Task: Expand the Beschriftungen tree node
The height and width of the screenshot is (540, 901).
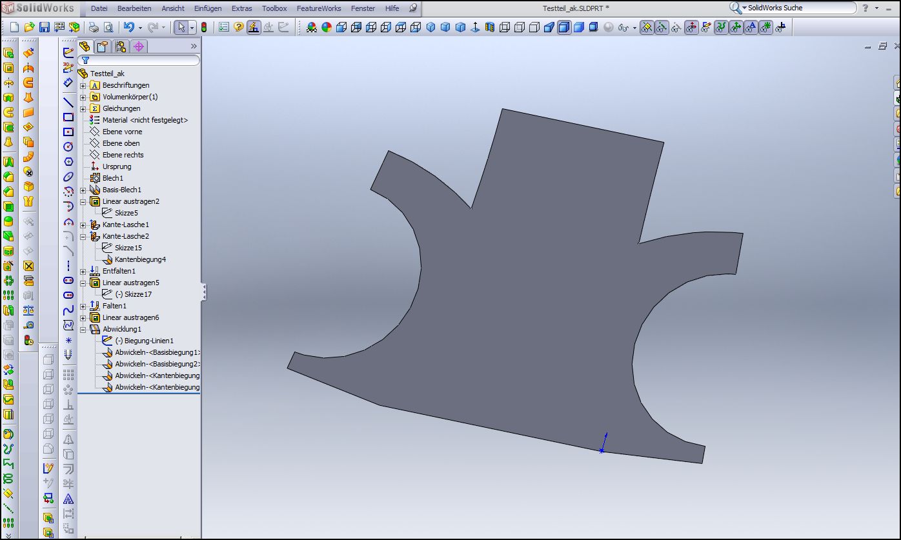Action: [x=83, y=86]
